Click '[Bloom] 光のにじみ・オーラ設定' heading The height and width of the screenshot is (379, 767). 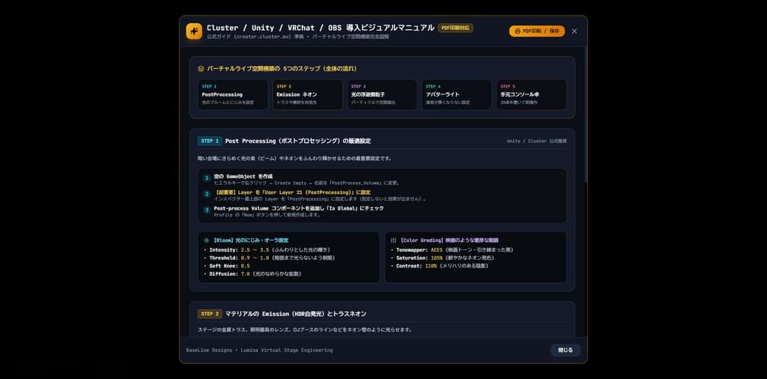tap(249, 240)
